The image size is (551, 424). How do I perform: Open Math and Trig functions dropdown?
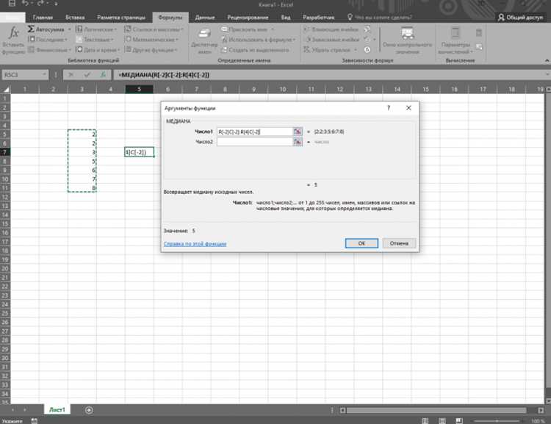152,40
